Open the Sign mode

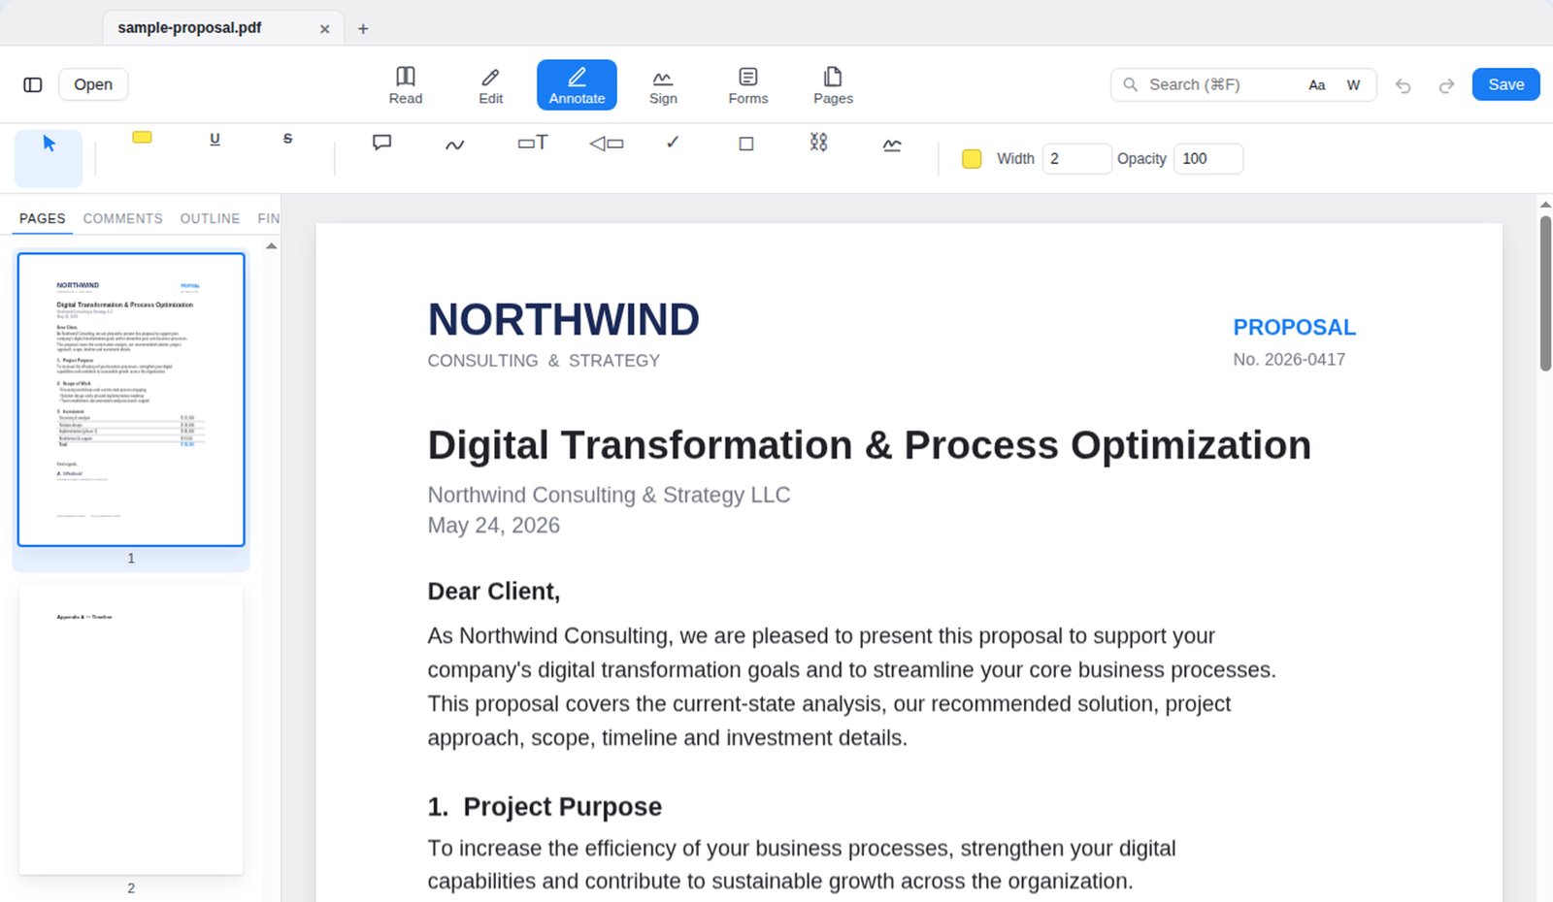(663, 85)
